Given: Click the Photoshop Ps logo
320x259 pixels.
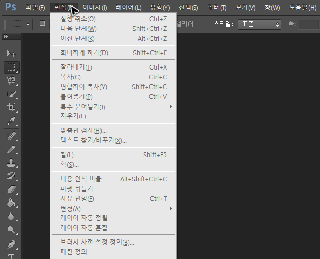Looking at the screenshot, I should tap(11, 7).
